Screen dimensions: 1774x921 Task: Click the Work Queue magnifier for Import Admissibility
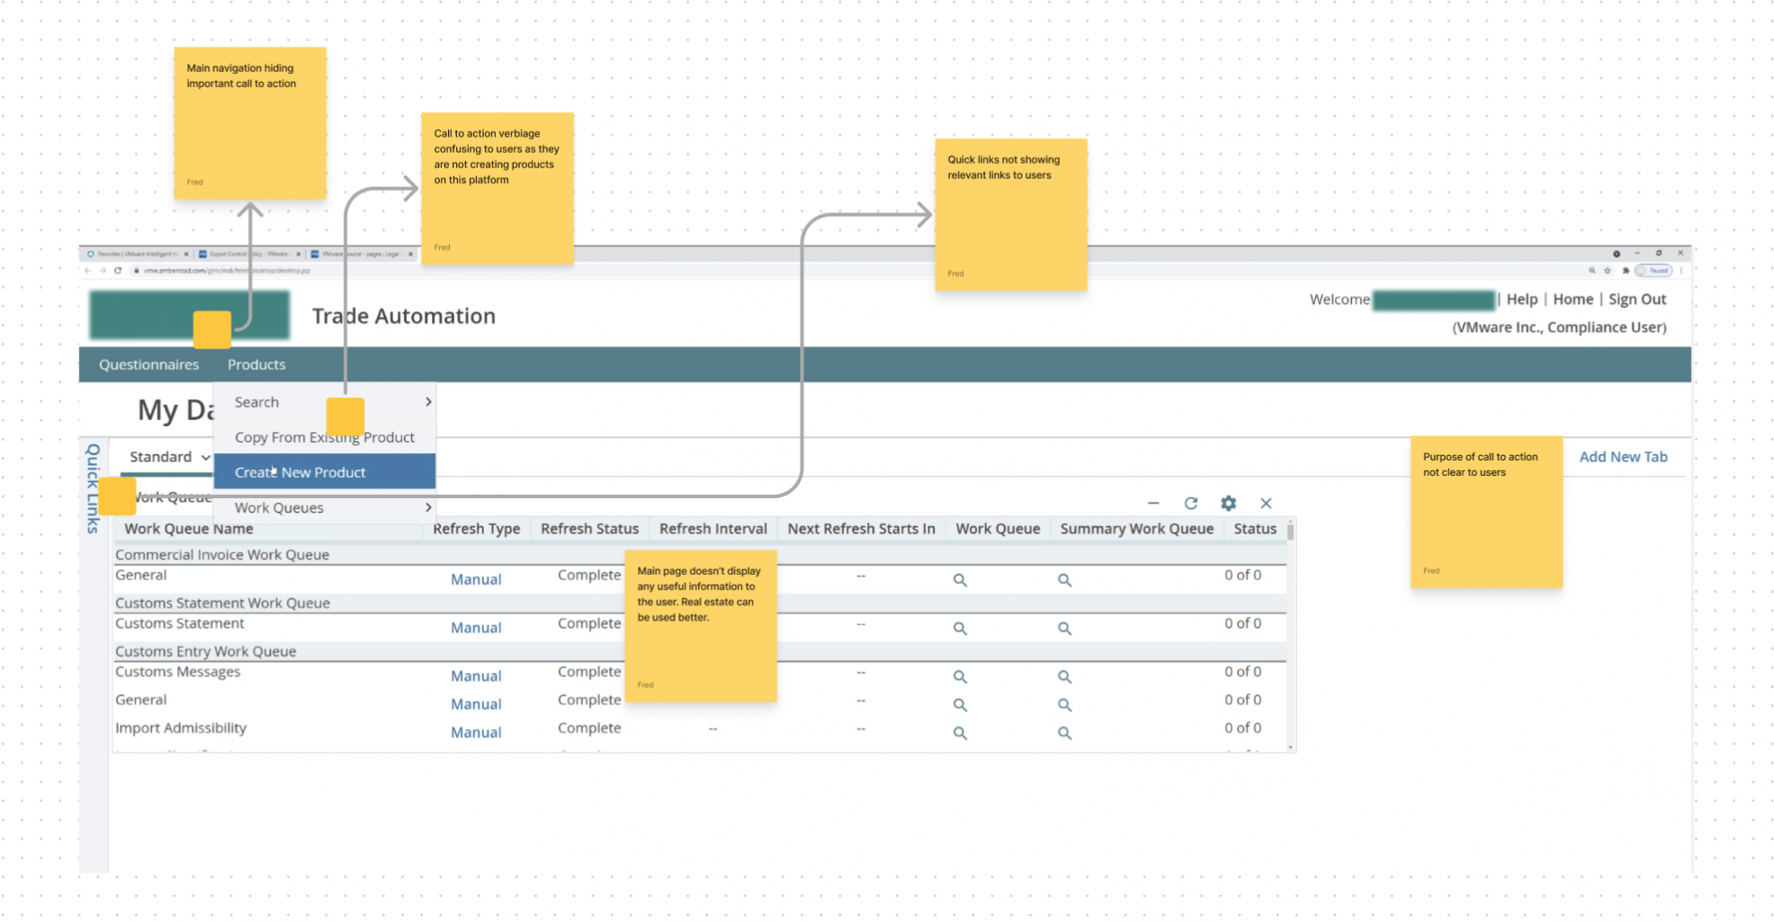point(960,734)
